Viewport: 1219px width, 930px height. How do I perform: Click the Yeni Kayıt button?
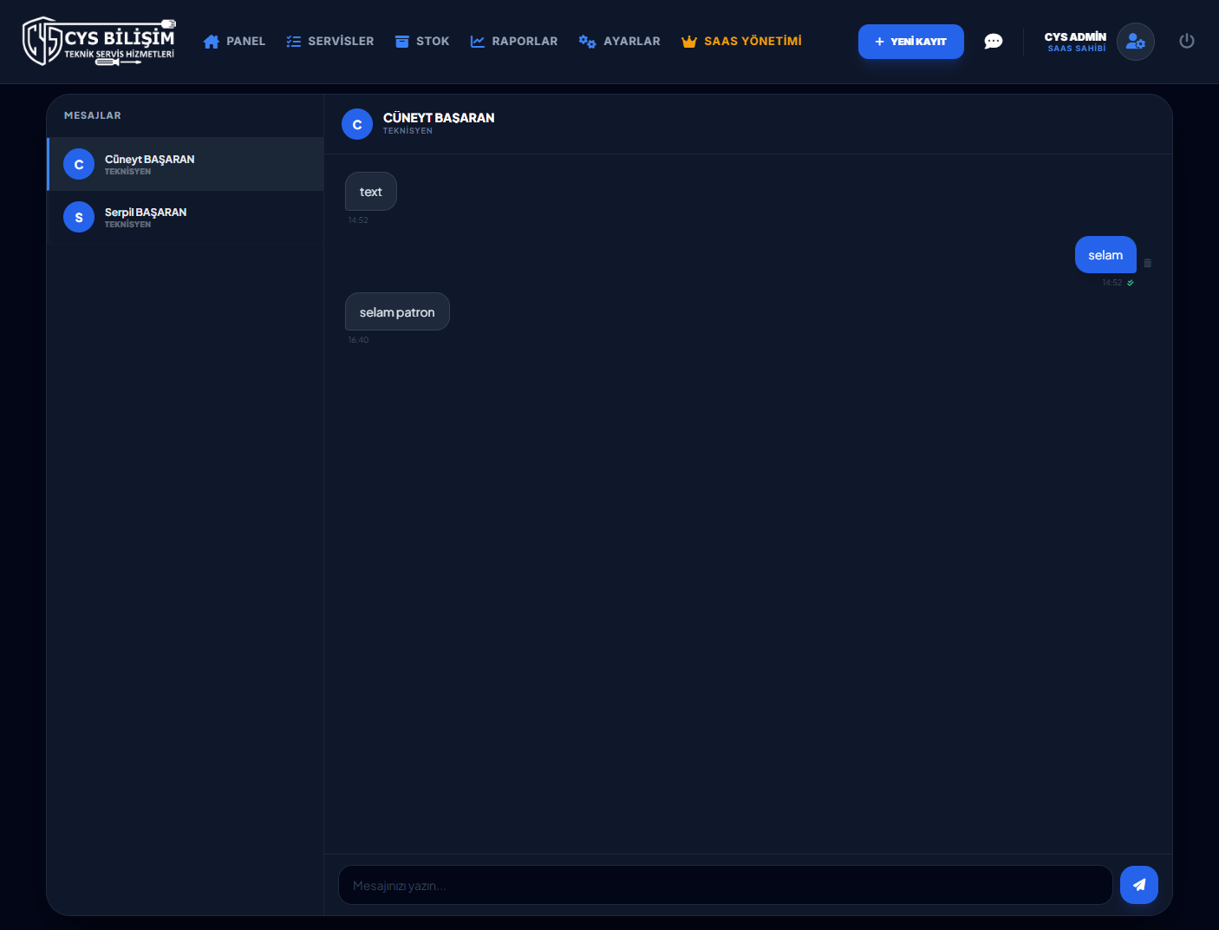910,42
